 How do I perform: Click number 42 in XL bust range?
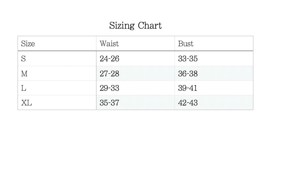182,103
